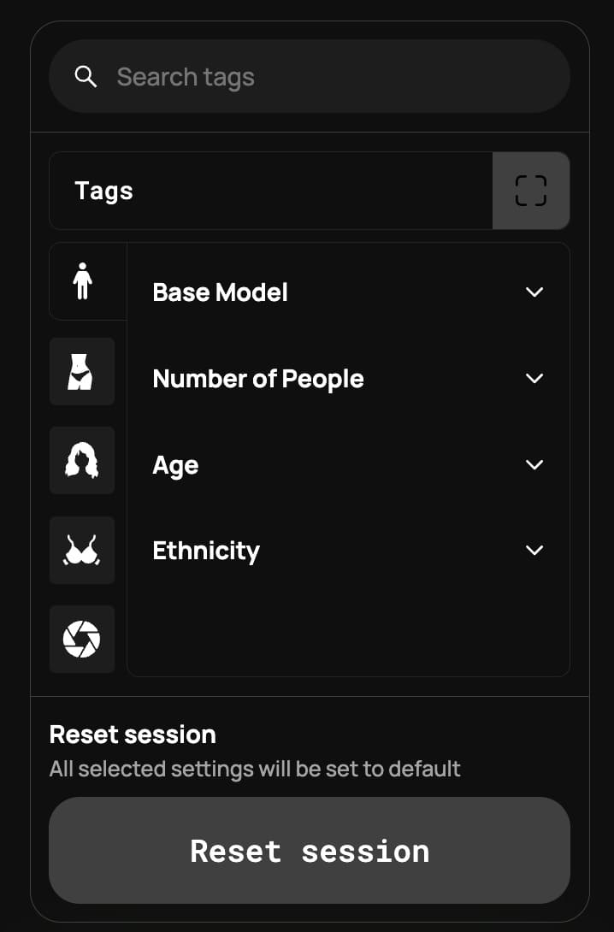
Task: Click the magnifying glass search icon
Action: tap(86, 77)
